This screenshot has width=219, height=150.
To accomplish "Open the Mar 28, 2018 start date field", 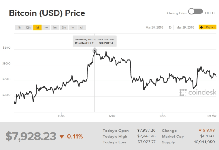I will pos(154,27).
